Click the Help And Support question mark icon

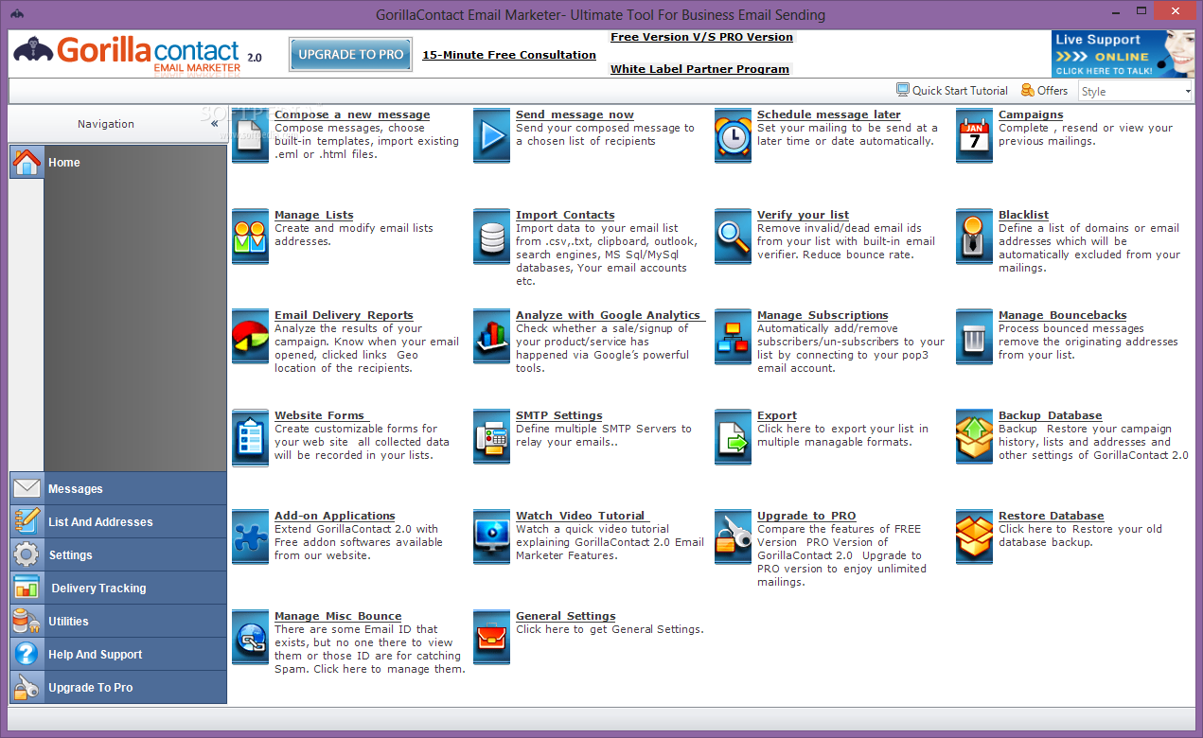tap(27, 654)
